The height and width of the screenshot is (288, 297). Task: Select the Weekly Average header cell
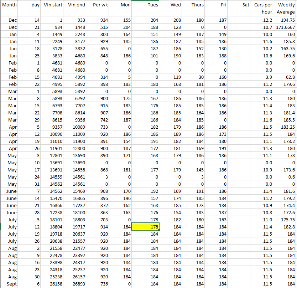(x=286, y=9)
